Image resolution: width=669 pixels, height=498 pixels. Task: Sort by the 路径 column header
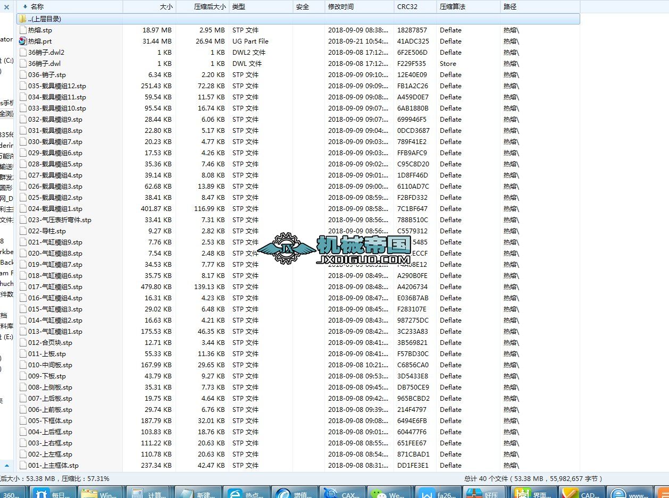[540, 6]
